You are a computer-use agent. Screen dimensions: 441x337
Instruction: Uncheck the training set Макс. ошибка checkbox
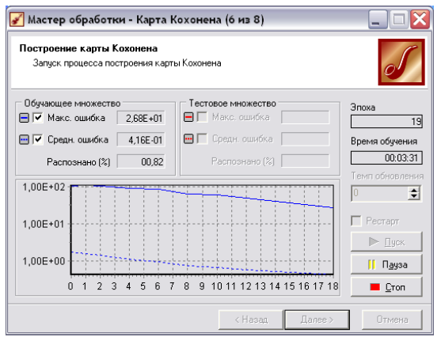point(38,118)
